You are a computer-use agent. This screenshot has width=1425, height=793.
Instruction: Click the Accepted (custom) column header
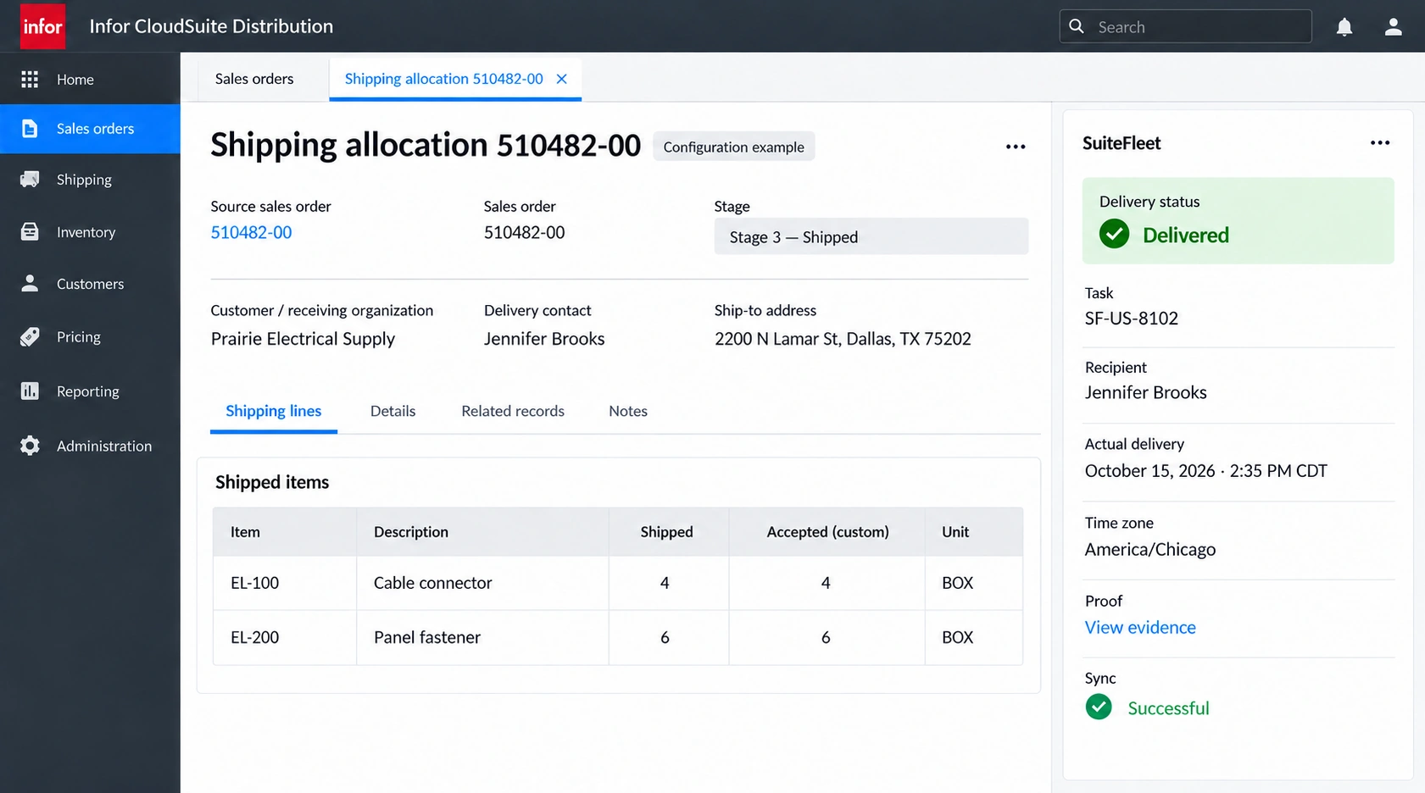point(827,532)
